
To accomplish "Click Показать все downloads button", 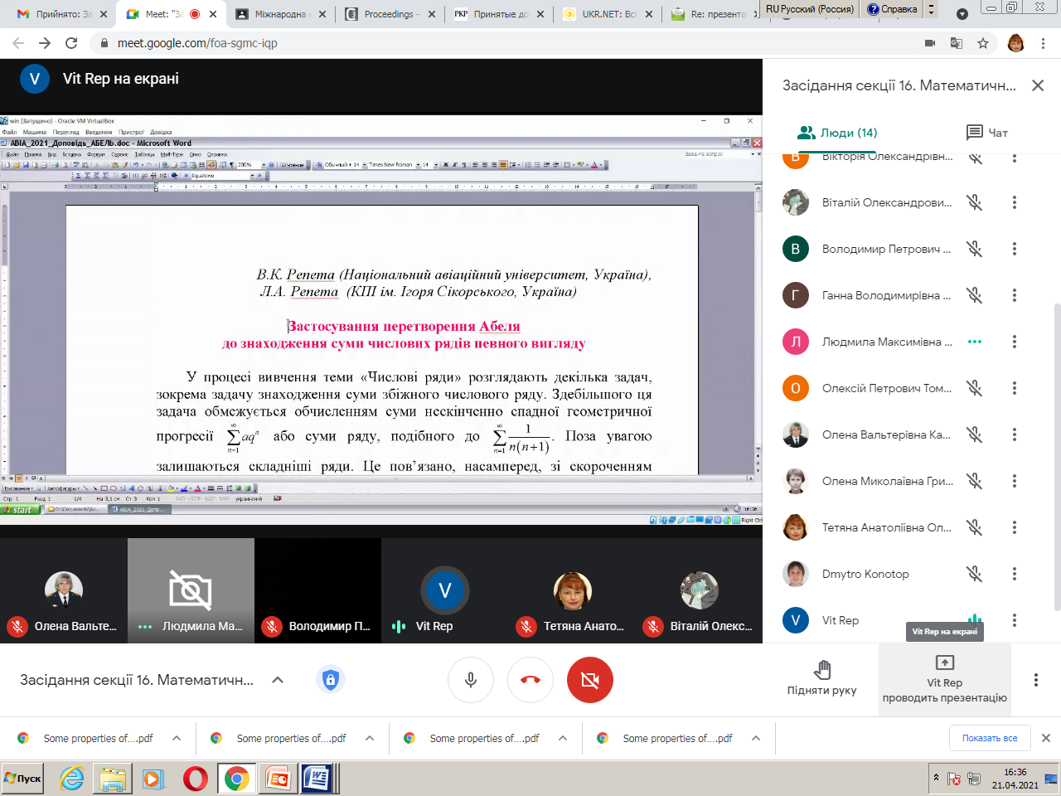I will [x=989, y=738].
